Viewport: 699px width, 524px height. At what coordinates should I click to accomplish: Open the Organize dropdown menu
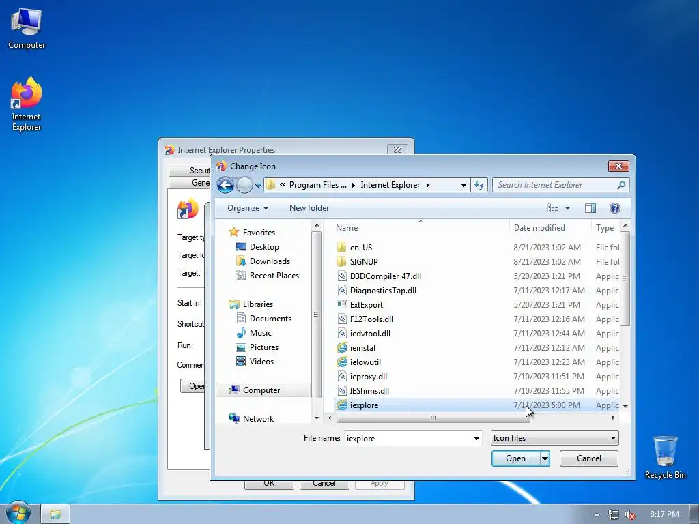pos(248,208)
